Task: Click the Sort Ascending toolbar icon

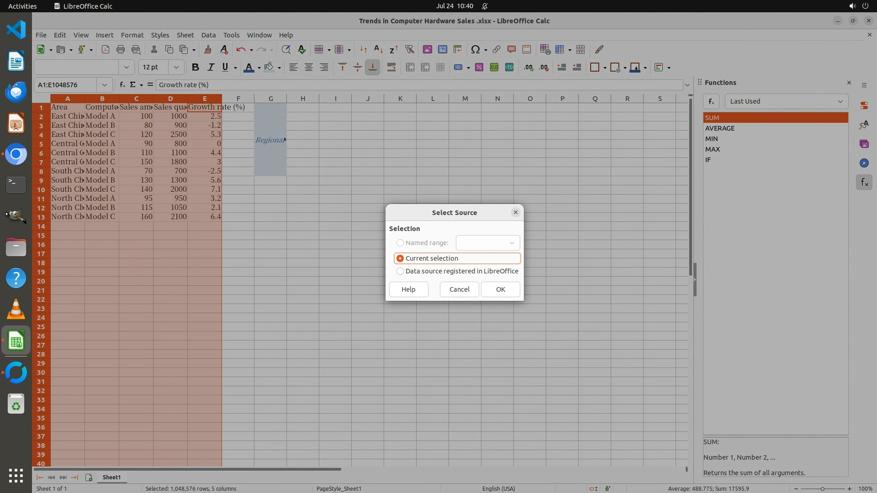Action: click(x=378, y=49)
